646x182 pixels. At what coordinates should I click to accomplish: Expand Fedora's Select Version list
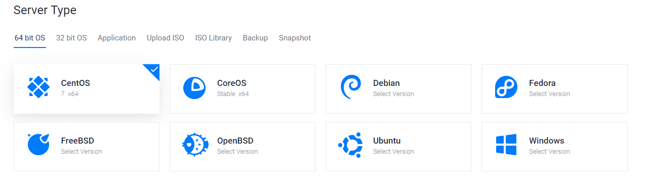tap(549, 94)
